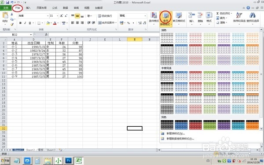The image size is (264, 165).
Task: Click New Table Style option
Action: pos(176,133)
